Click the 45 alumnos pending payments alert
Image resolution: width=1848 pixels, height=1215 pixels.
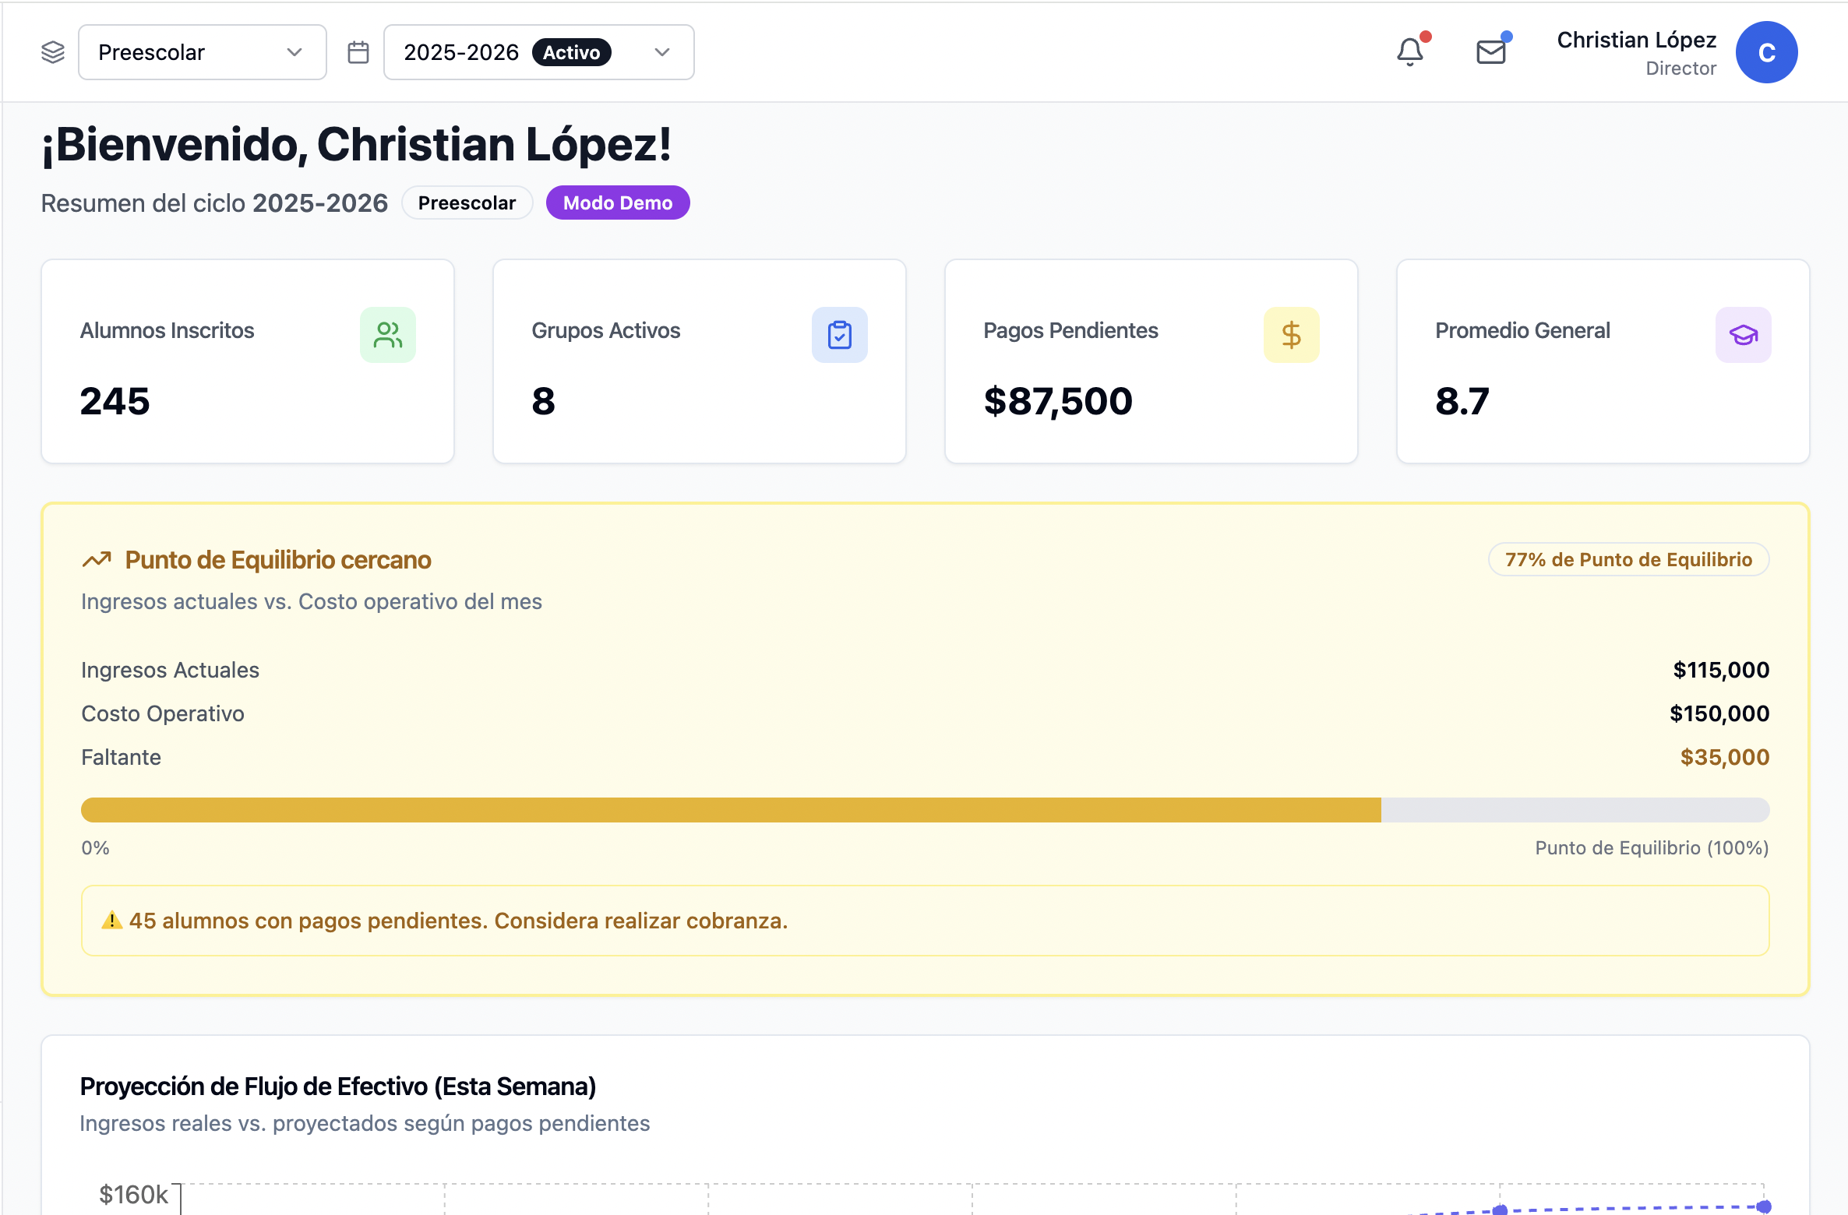[x=925, y=921]
